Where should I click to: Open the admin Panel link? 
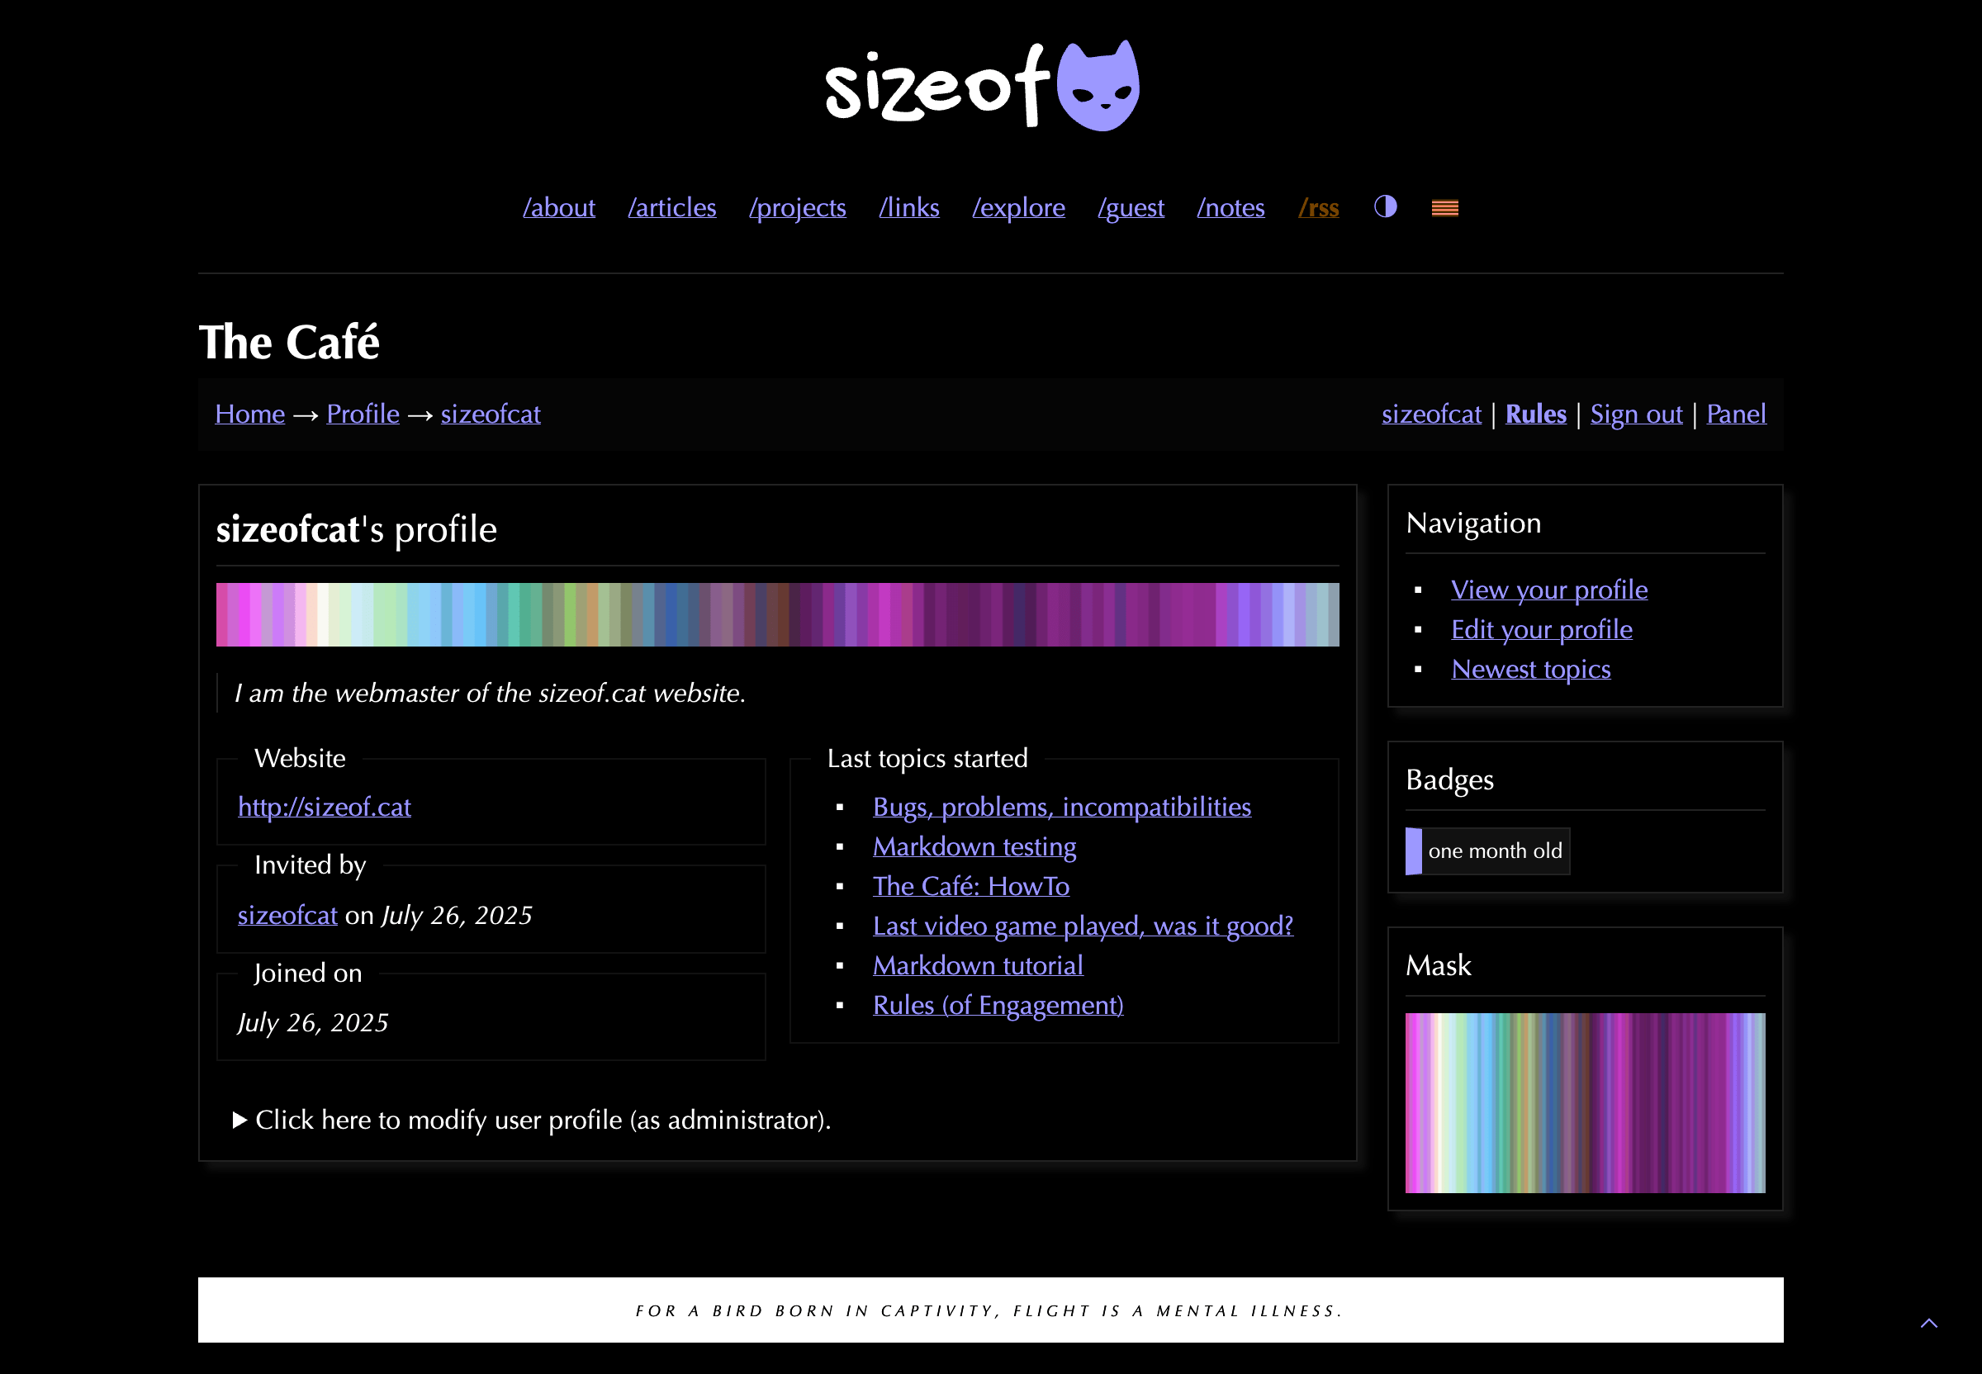pos(1736,414)
